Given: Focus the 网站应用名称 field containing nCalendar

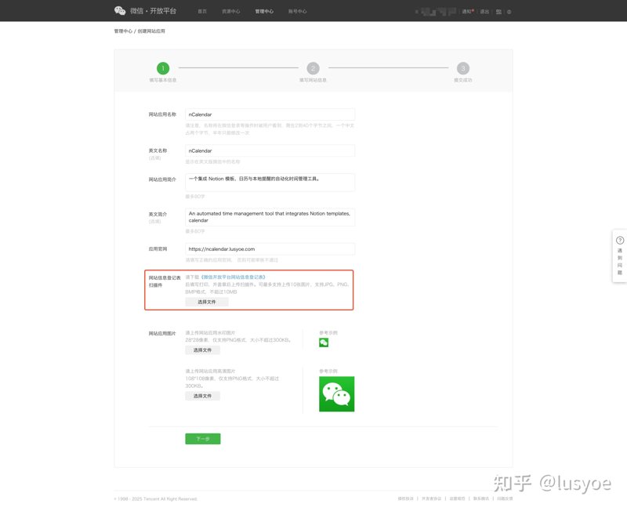Looking at the screenshot, I should coord(270,114).
